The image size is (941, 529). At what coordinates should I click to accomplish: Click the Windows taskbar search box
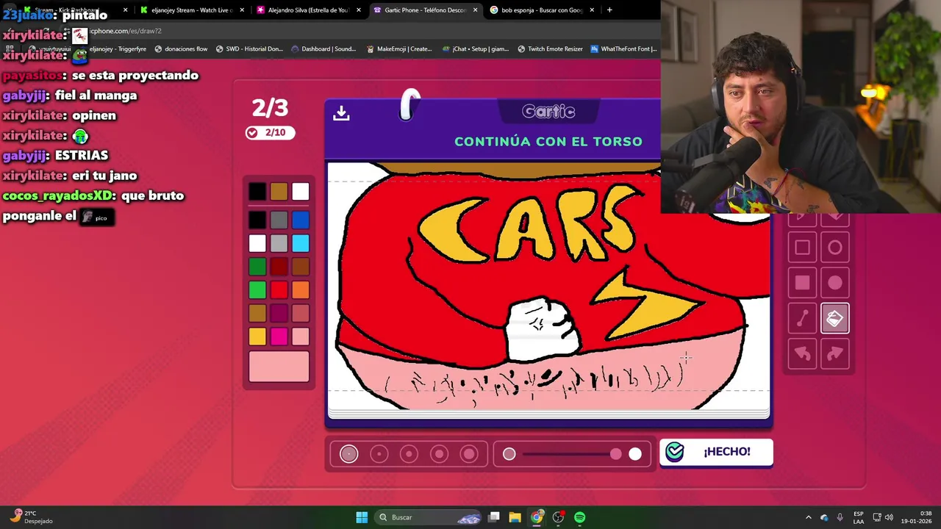tap(429, 517)
